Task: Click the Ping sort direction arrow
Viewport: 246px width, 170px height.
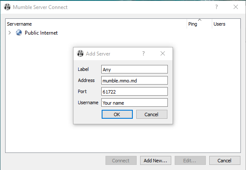Action: [199, 20]
